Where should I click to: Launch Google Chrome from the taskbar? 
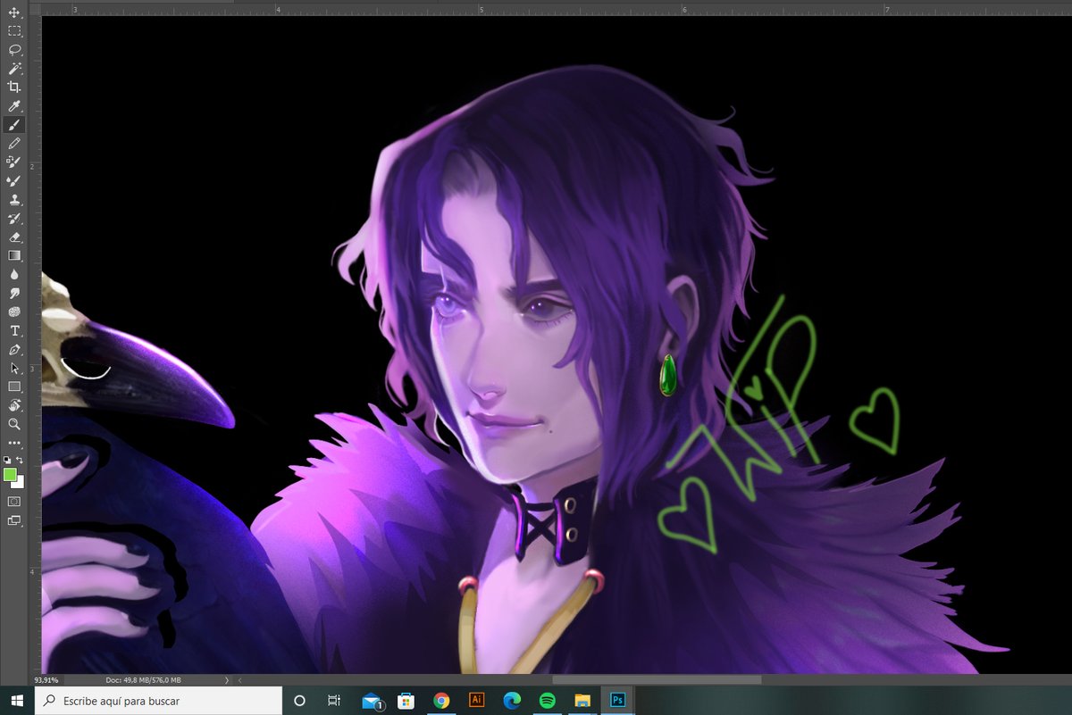pyautogui.click(x=441, y=701)
